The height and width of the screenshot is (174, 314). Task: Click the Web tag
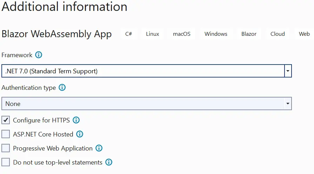(304, 34)
